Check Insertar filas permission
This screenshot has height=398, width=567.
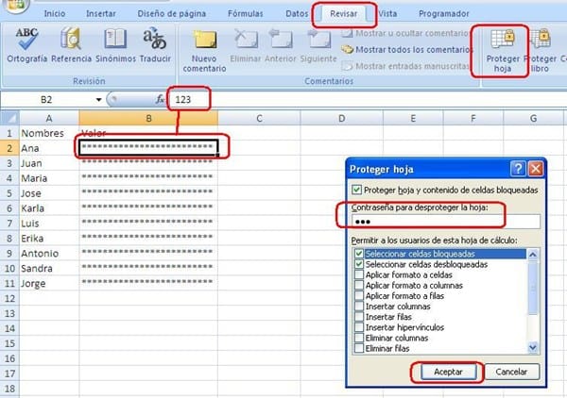[359, 317]
